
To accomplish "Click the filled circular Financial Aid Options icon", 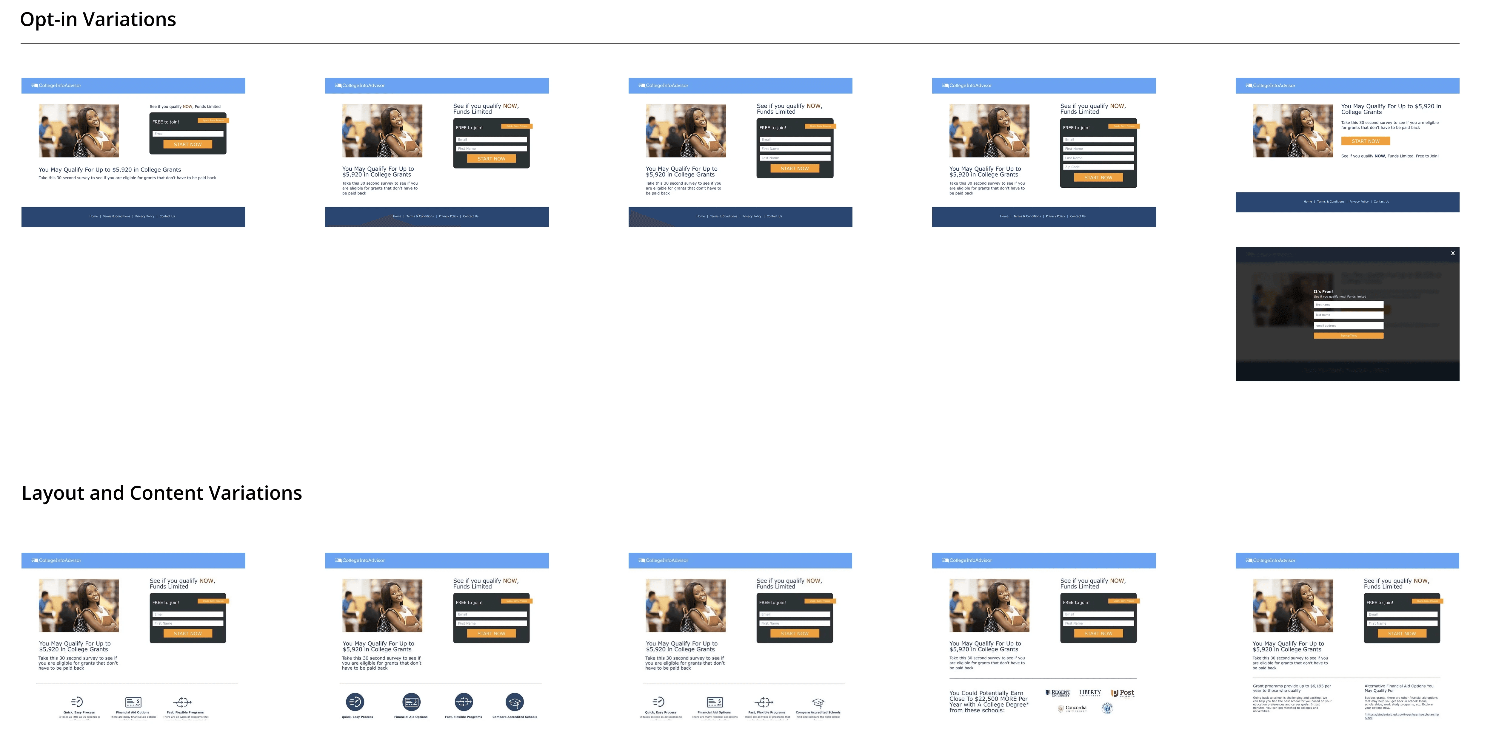I will coord(411,702).
